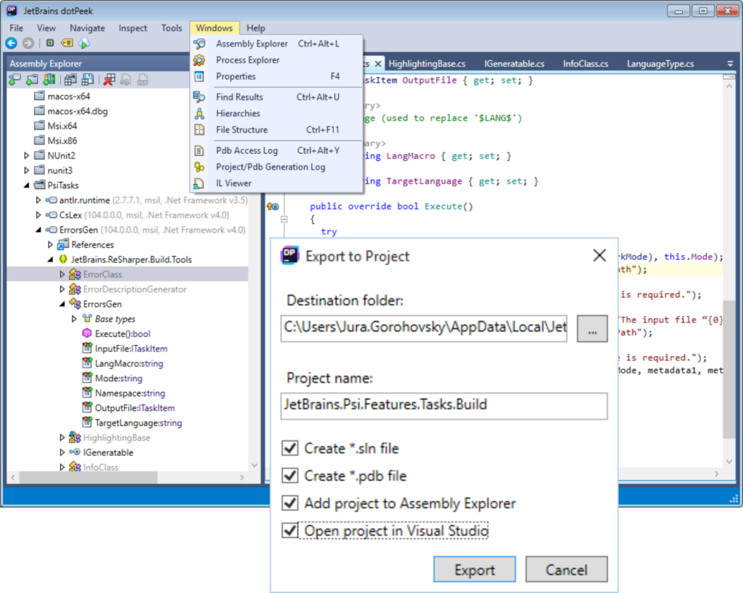Collapse the PsiTasks folder node

(27, 185)
